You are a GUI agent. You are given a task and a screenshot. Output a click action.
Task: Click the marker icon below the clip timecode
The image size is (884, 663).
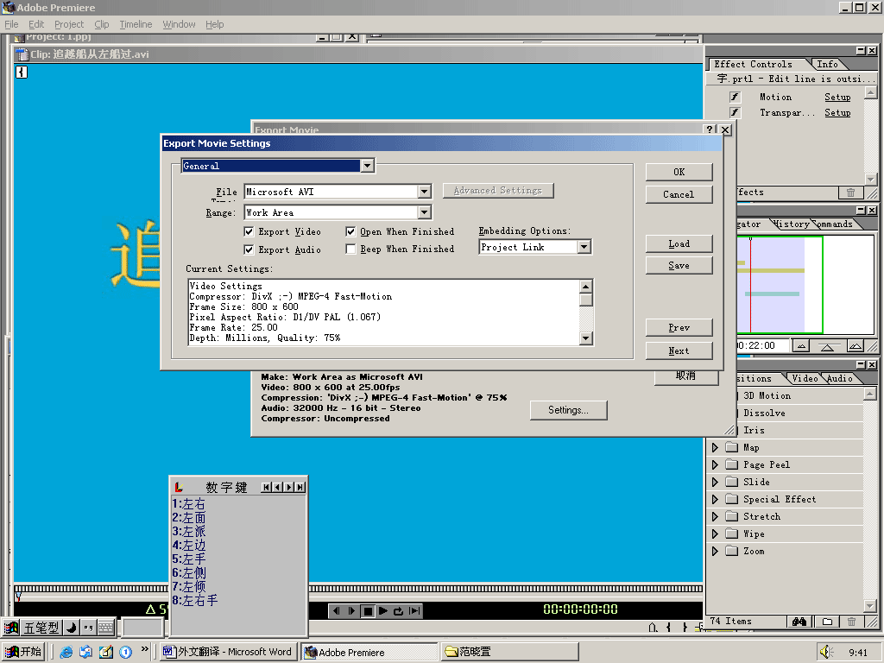pyautogui.click(x=653, y=627)
